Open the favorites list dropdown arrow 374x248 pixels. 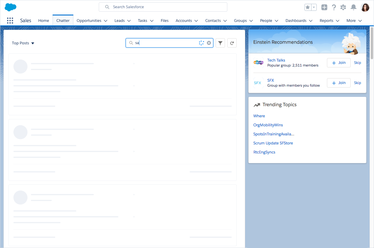[314, 7]
